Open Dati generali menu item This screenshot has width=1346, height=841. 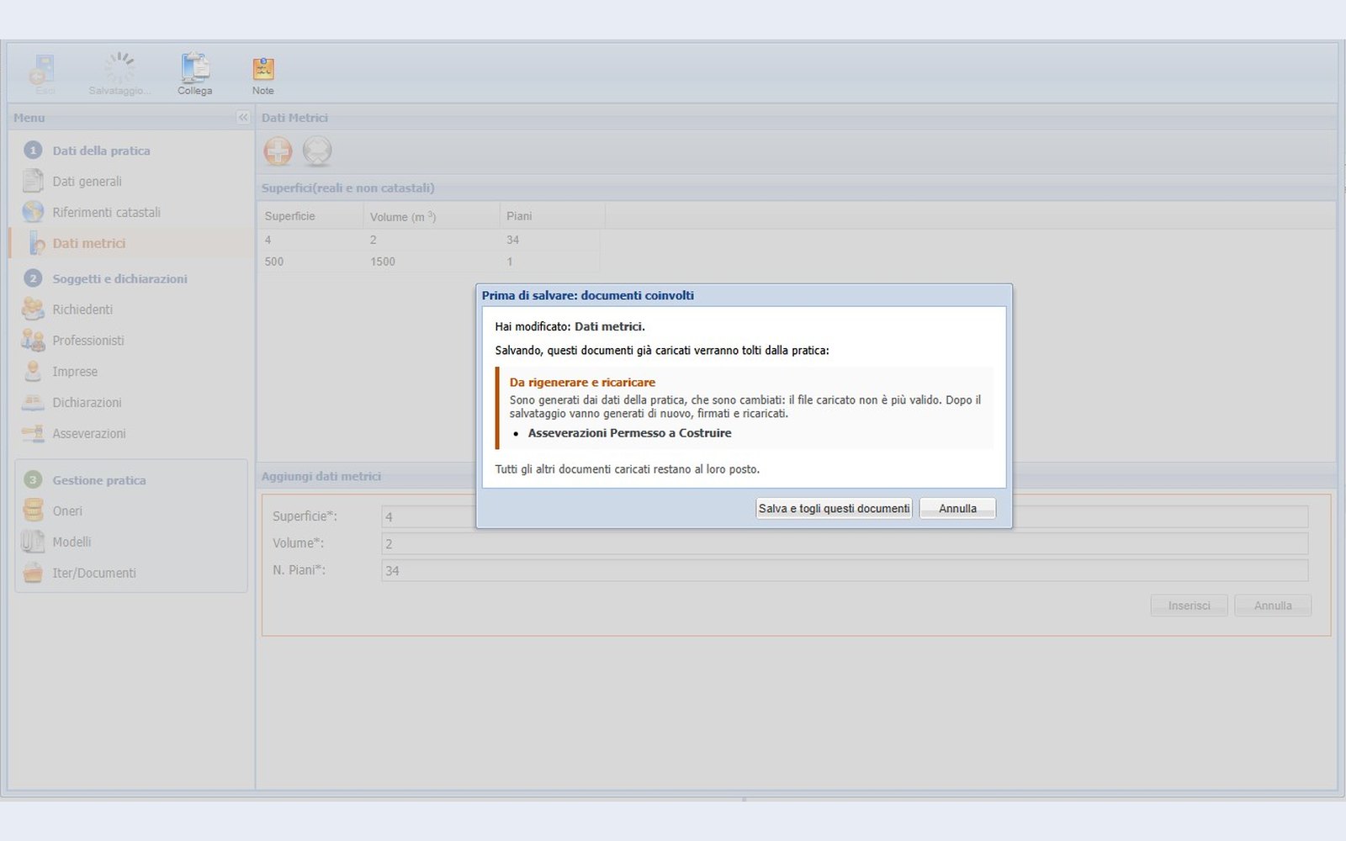(x=87, y=182)
